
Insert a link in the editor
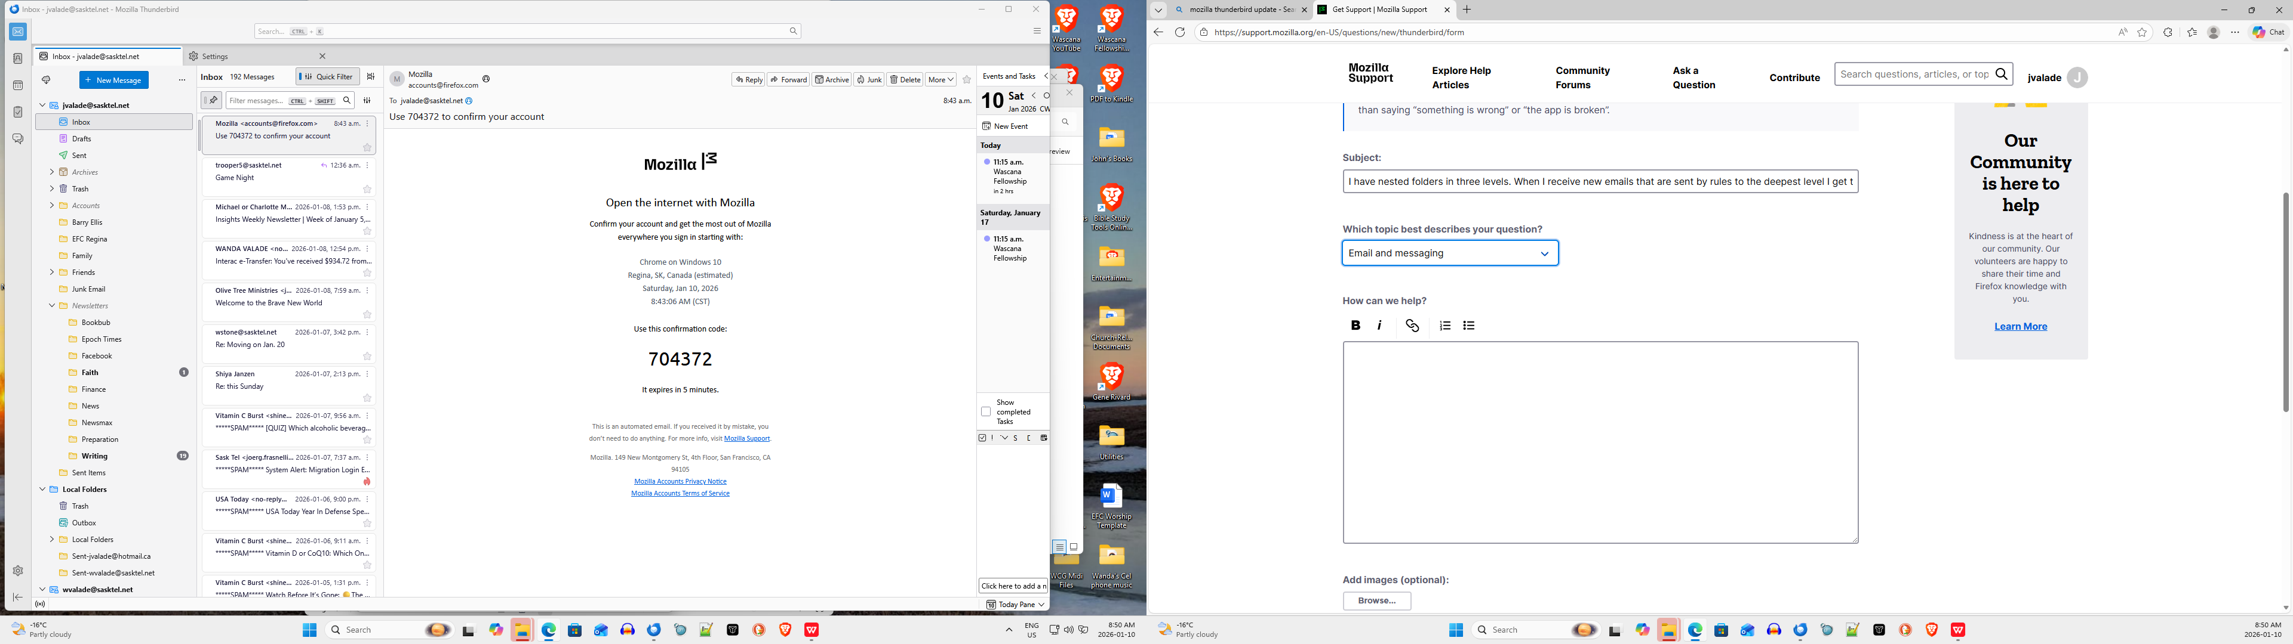(x=1412, y=326)
